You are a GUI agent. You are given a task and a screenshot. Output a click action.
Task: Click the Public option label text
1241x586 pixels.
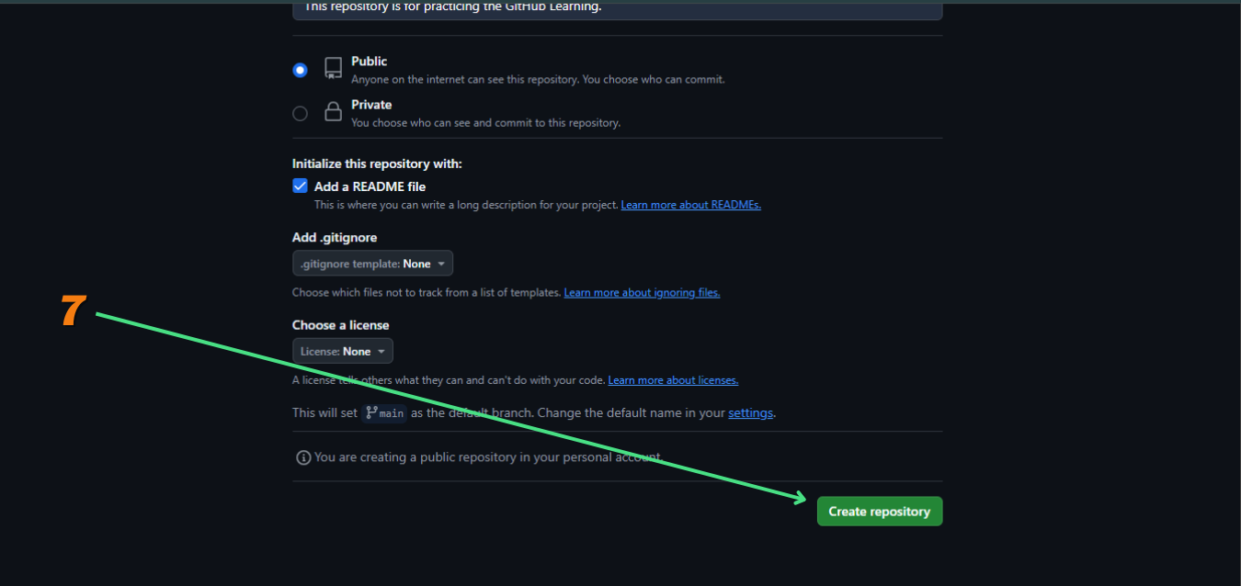[x=369, y=62]
